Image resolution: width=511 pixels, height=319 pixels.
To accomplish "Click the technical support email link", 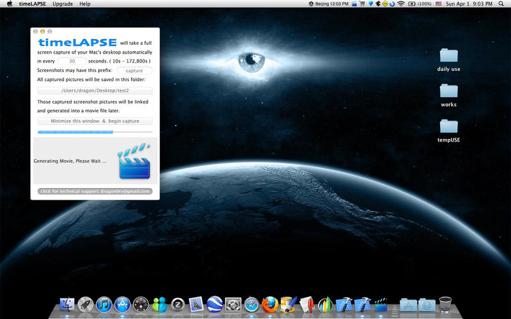I will [x=95, y=191].
